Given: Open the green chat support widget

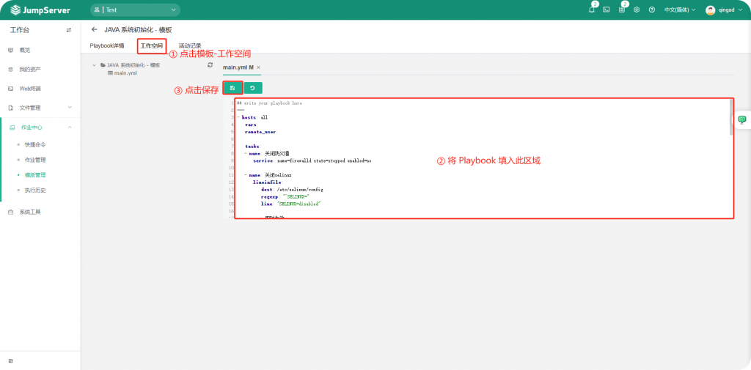Looking at the screenshot, I should 742,119.
